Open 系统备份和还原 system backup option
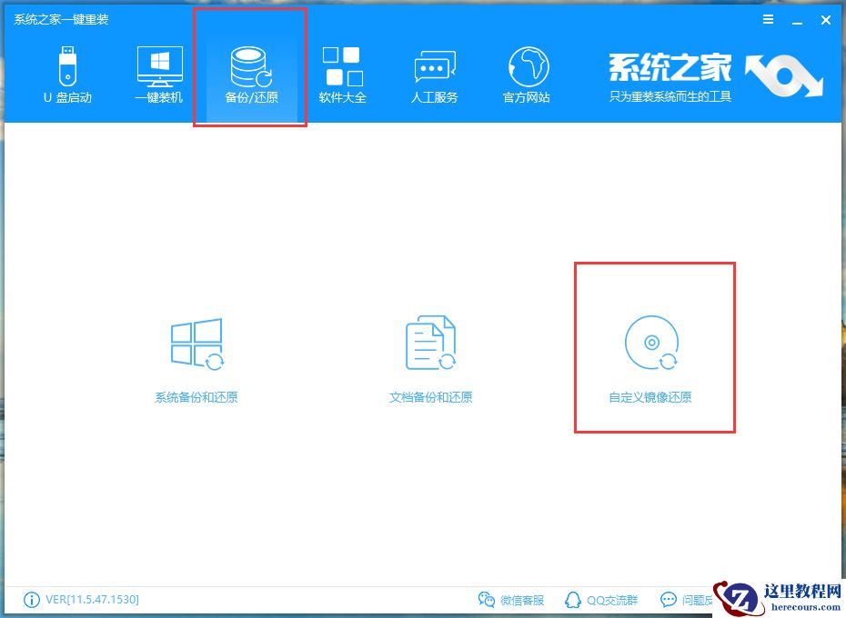The width and height of the screenshot is (846, 618). 197,354
